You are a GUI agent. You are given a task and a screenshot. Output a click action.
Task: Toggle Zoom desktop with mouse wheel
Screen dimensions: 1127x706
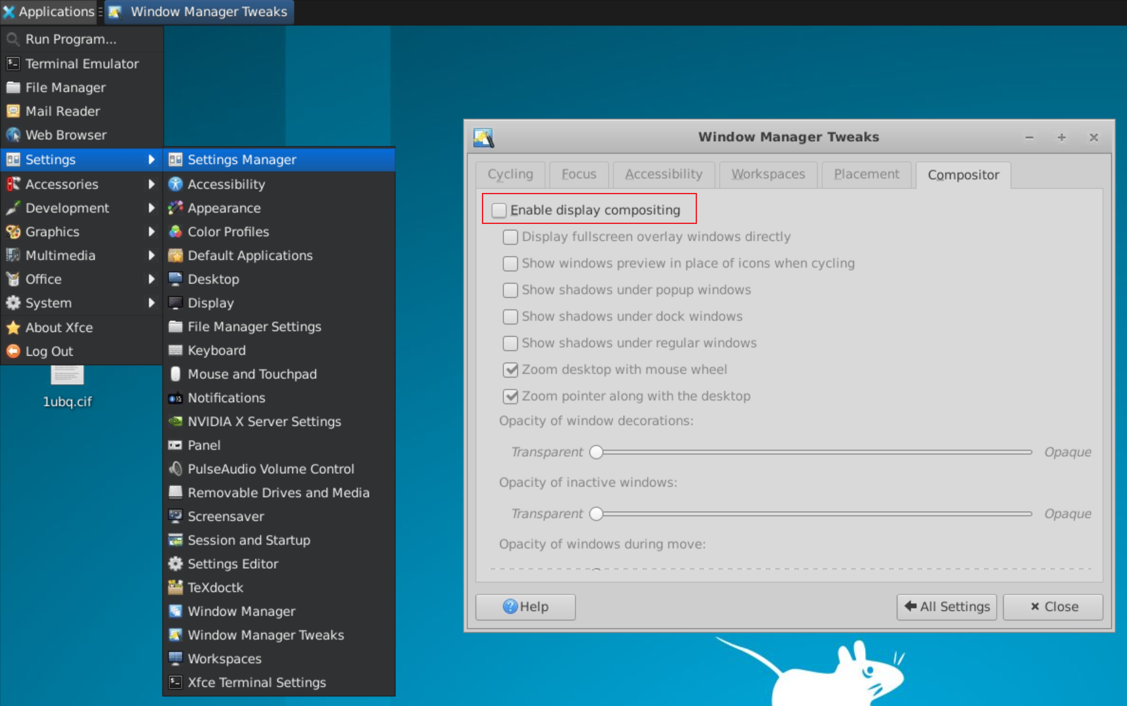510,369
